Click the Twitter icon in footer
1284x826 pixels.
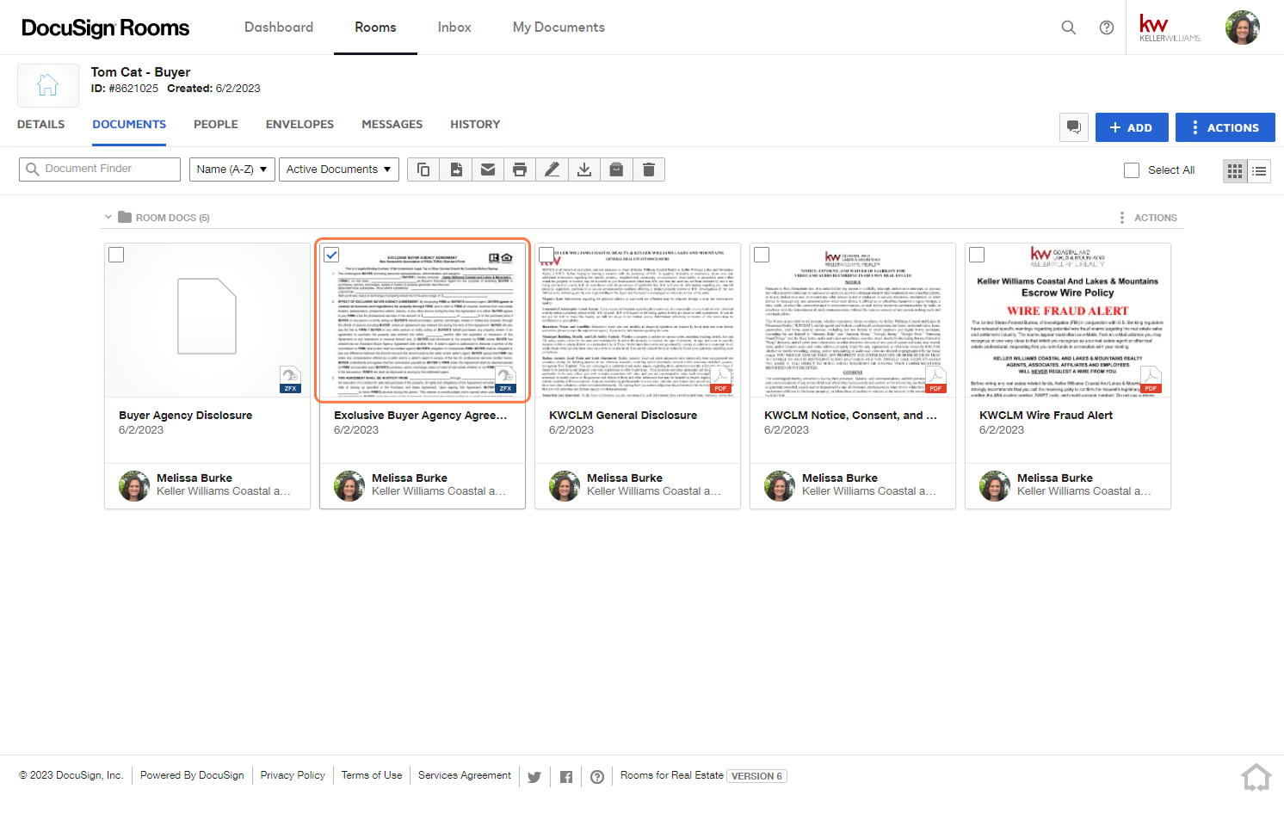pyautogui.click(x=534, y=777)
